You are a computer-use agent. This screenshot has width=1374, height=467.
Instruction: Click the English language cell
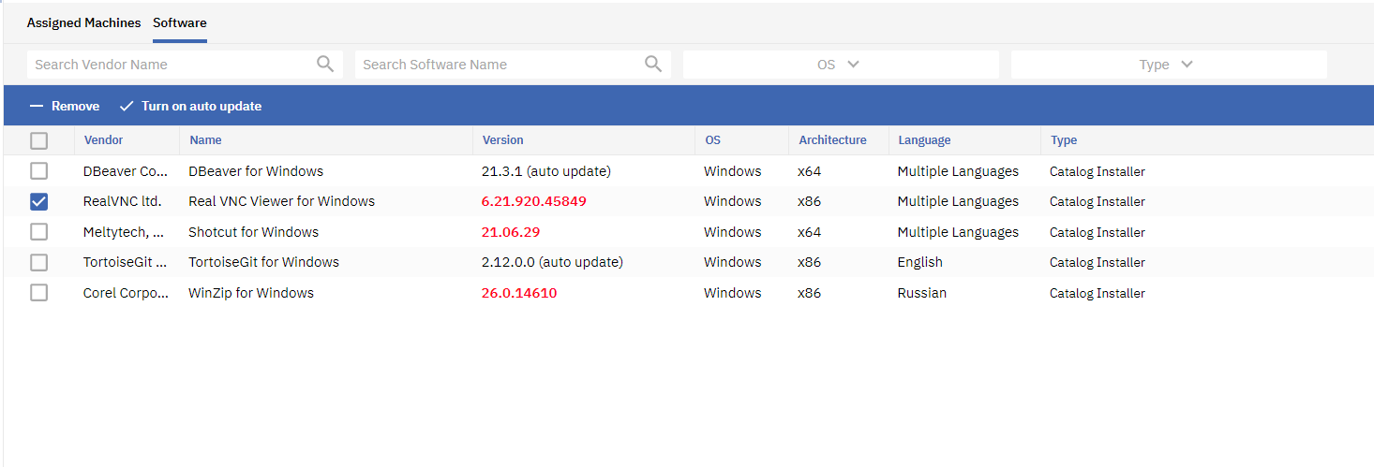click(919, 262)
